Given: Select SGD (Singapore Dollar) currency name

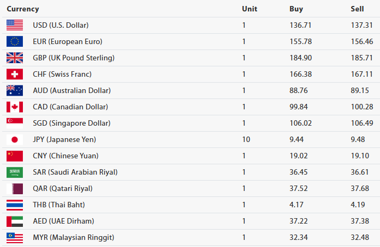Looking at the screenshot, I should tap(71, 123).
